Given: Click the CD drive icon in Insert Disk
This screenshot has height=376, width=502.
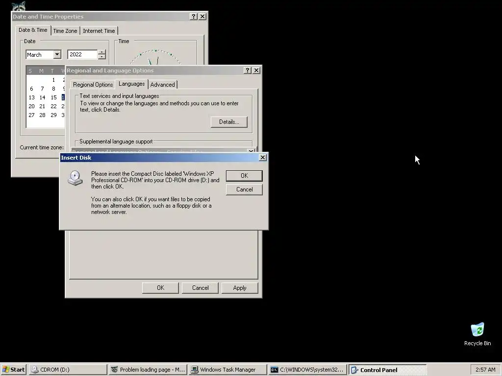Looking at the screenshot, I should pos(75,178).
